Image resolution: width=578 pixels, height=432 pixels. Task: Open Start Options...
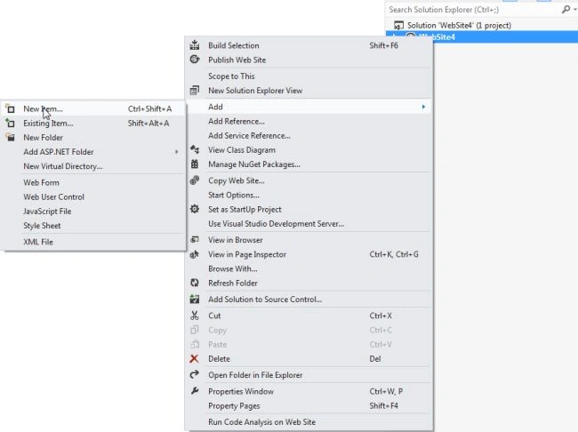click(x=233, y=195)
